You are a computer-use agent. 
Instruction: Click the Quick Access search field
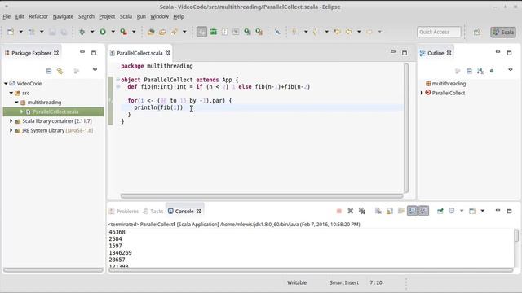pyautogui.click(x=439, y=32)
